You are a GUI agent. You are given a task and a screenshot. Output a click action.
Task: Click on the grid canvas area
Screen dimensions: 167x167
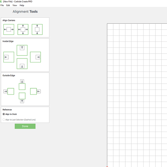point(137,95)
